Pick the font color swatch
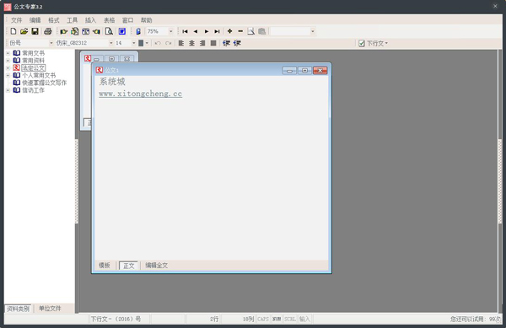Screen dimensions: 506x328 (141, 43)
